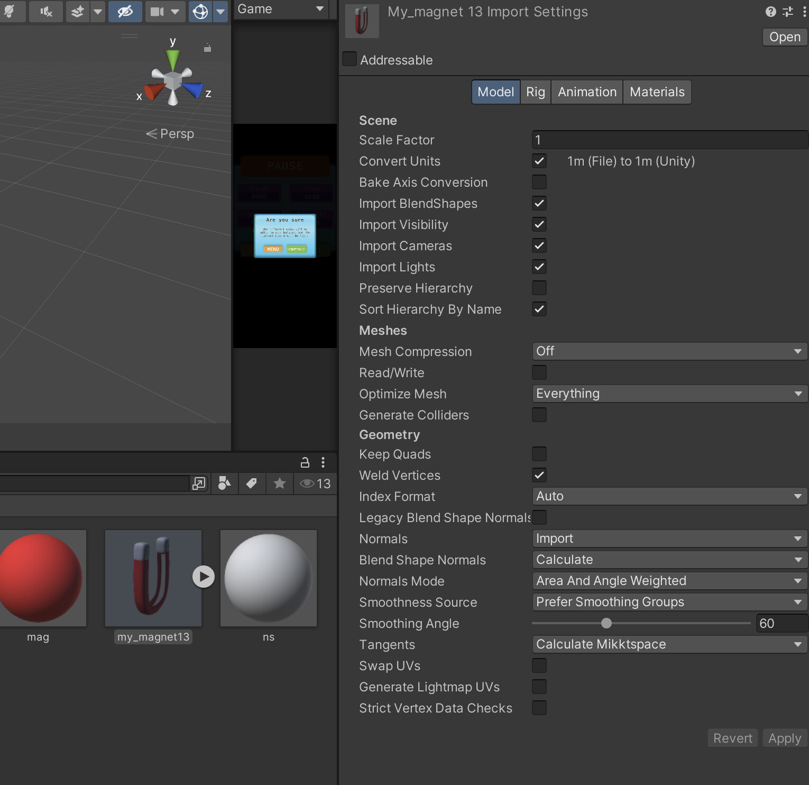The width and height of the screenshot is (809, 785).
Task: Click the Apply button
Action: (784, 738)
